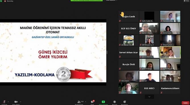This screenshot has height=105, width=190.
Task: Expand video options arrow beside Stop Video
Action: (20, 102)
